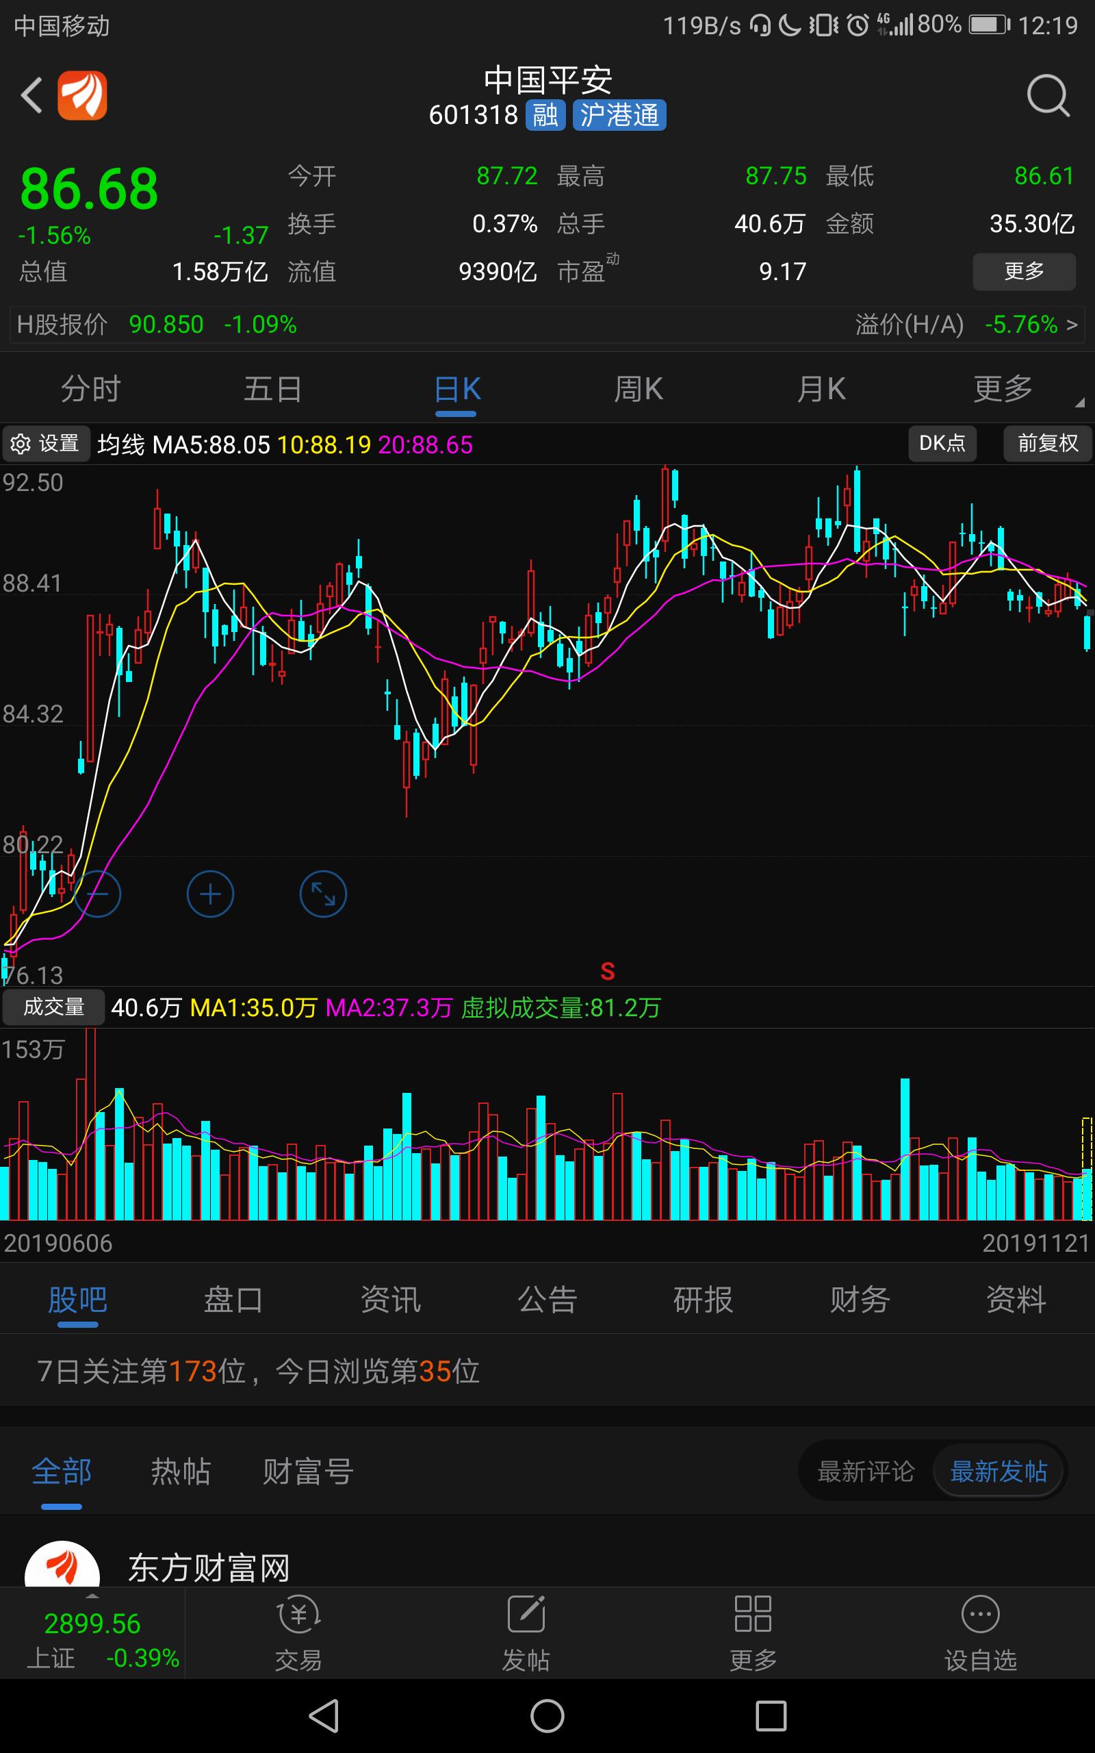Select 热帖 posts filter
The image size is (1095, 1753).
coord(180,1471)
